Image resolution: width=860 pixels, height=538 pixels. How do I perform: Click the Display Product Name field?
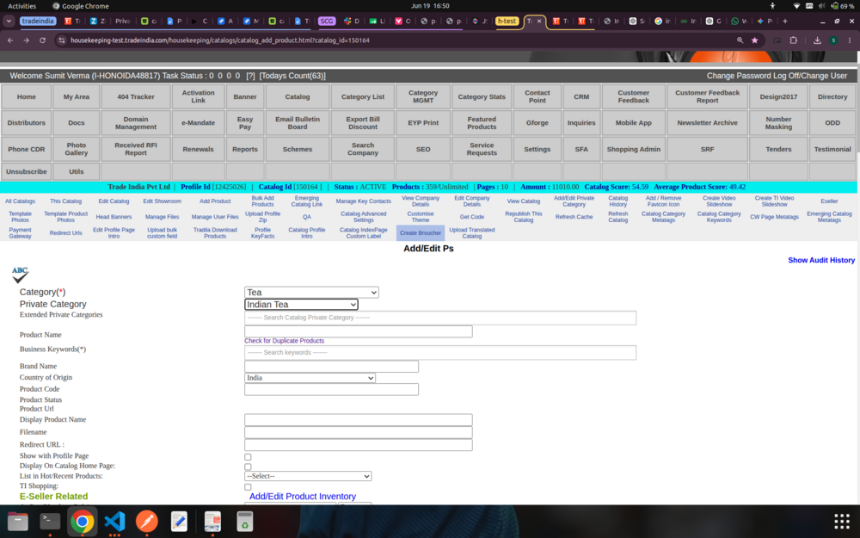click(x=358, y=419)
